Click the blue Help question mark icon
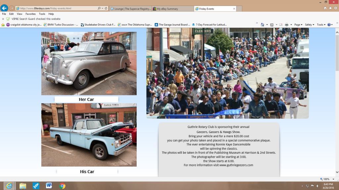 (329, 25)
